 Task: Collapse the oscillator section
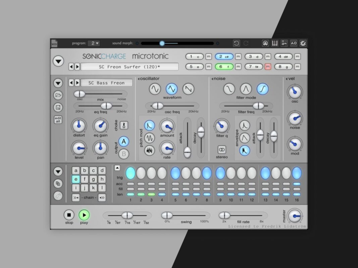pyautogui.click(x=139, y=79)
